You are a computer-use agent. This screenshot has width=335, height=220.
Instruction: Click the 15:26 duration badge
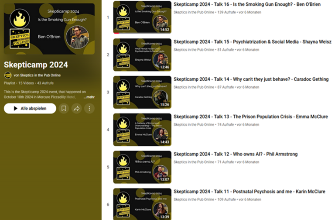click(164, 105)
